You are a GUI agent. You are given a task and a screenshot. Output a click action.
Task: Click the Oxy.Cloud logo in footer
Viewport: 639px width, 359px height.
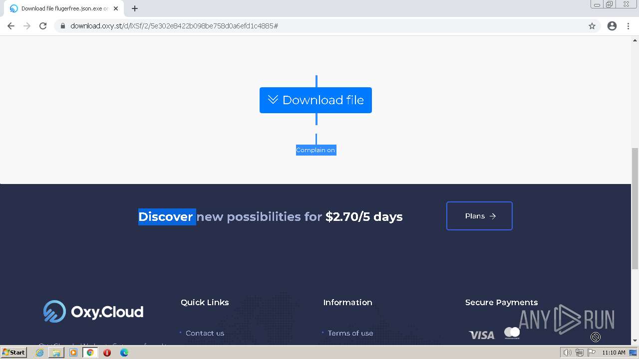click(x=93, y=312)
